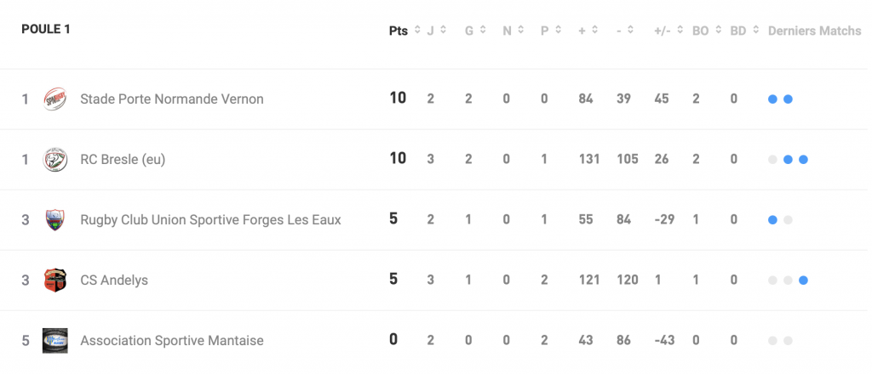Click the Association Sportive Mantaise logo

(x=55, y=340)
